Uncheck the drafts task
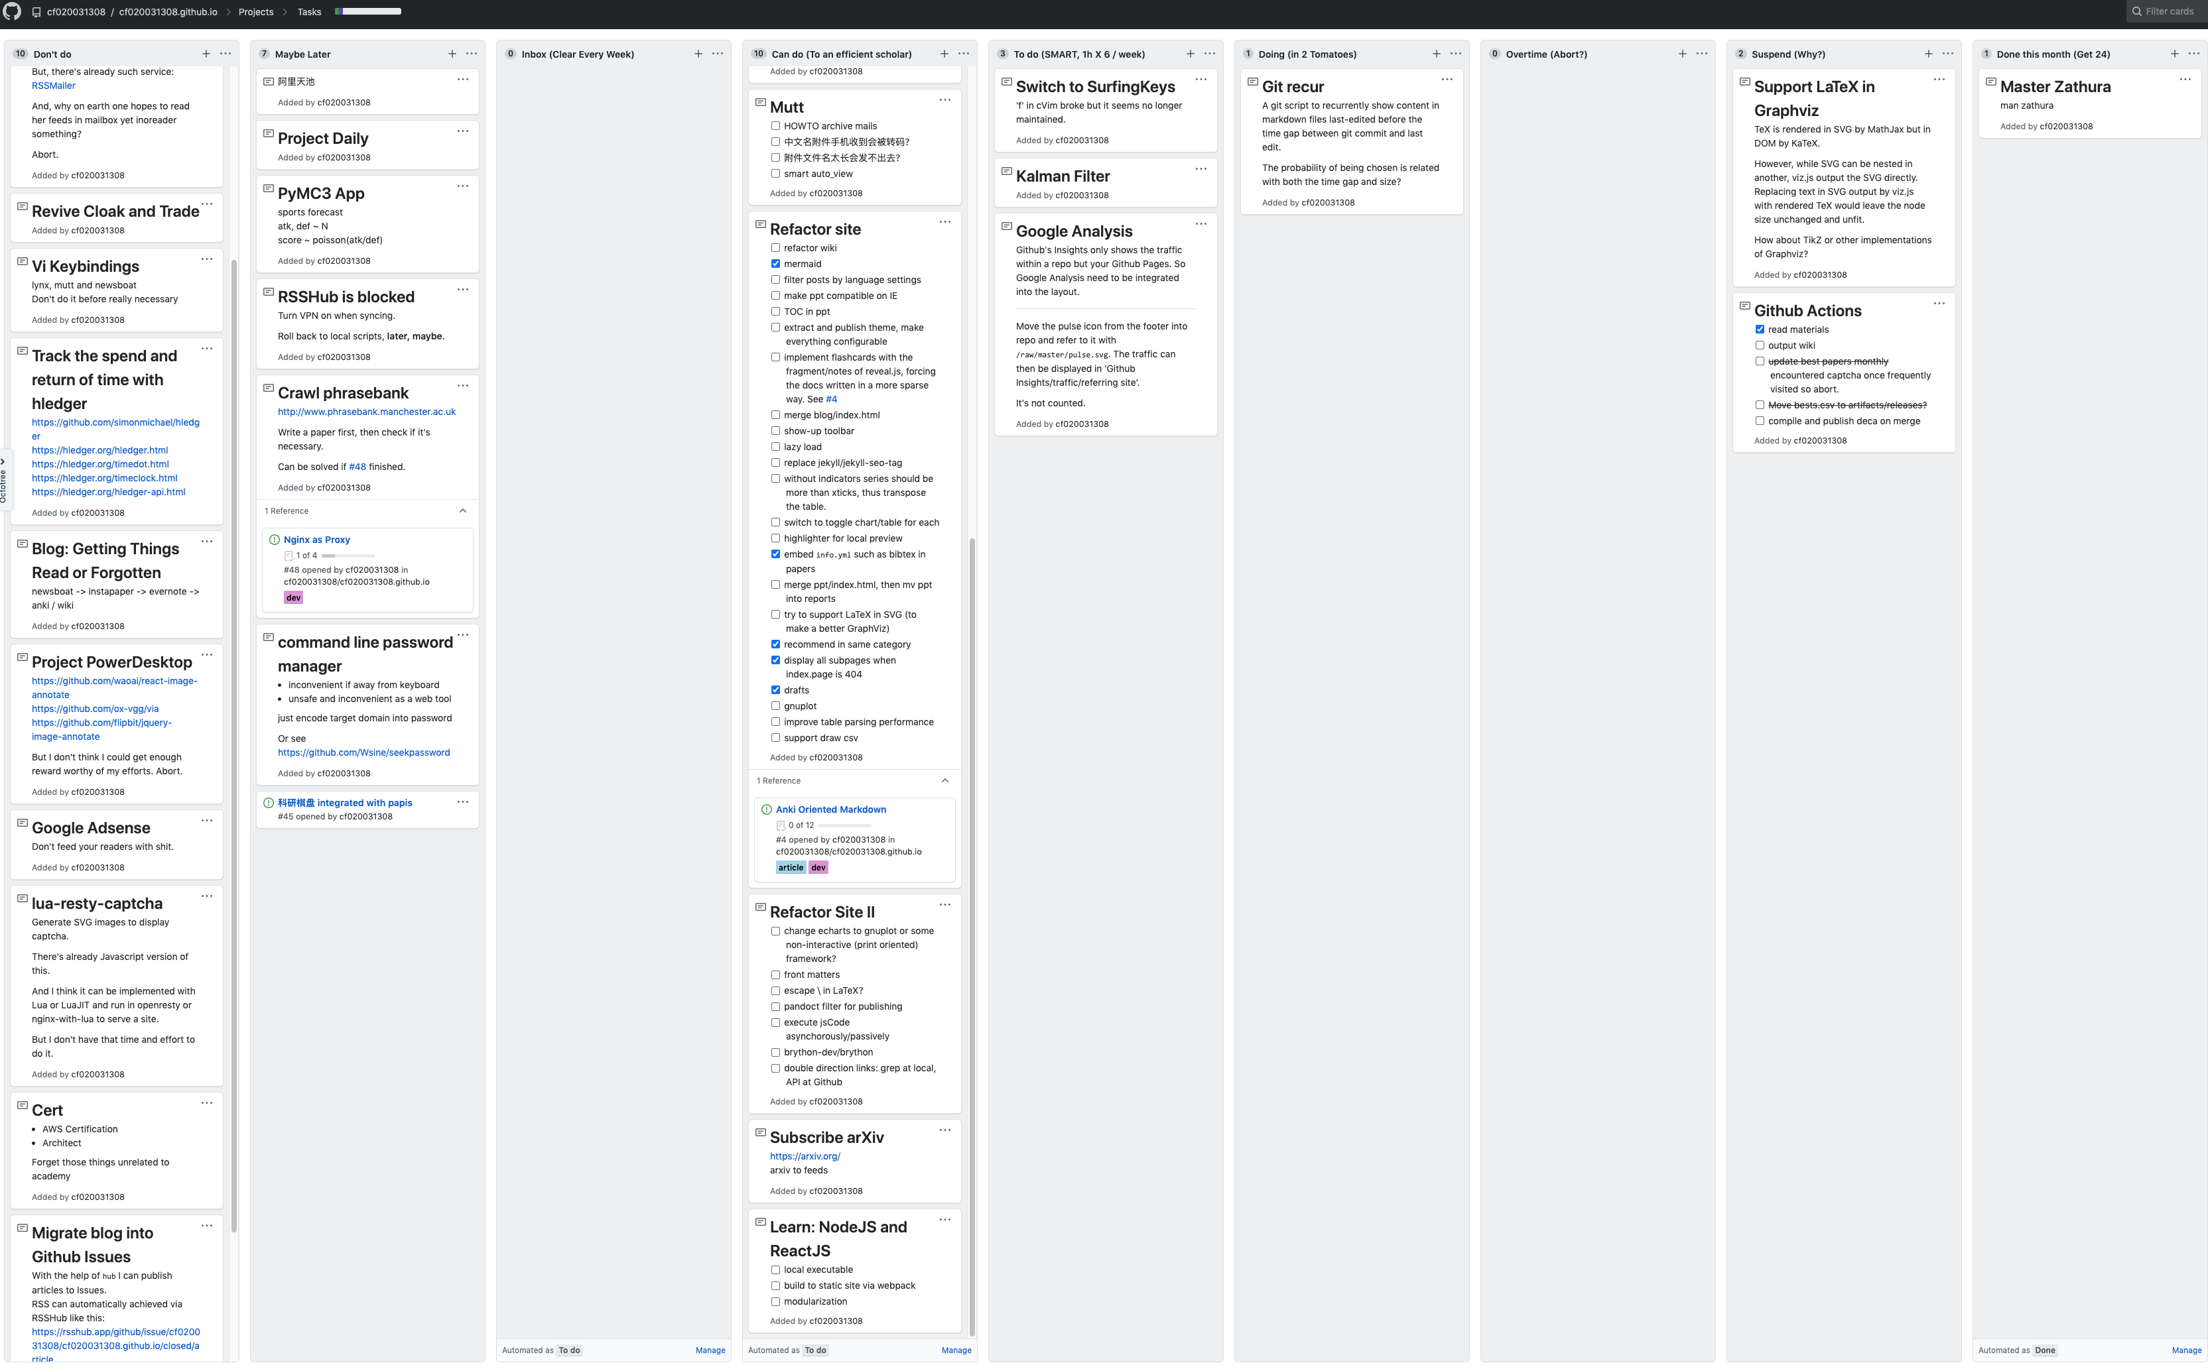Viewport: 2208px width, 1369px height. (775, 691)
